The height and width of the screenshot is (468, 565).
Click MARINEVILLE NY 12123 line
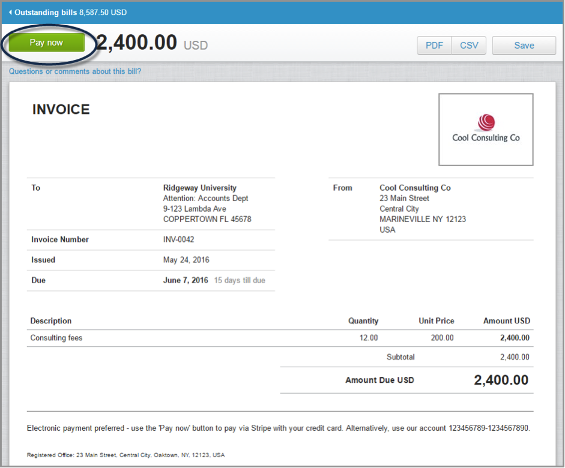tap(423, 219)
